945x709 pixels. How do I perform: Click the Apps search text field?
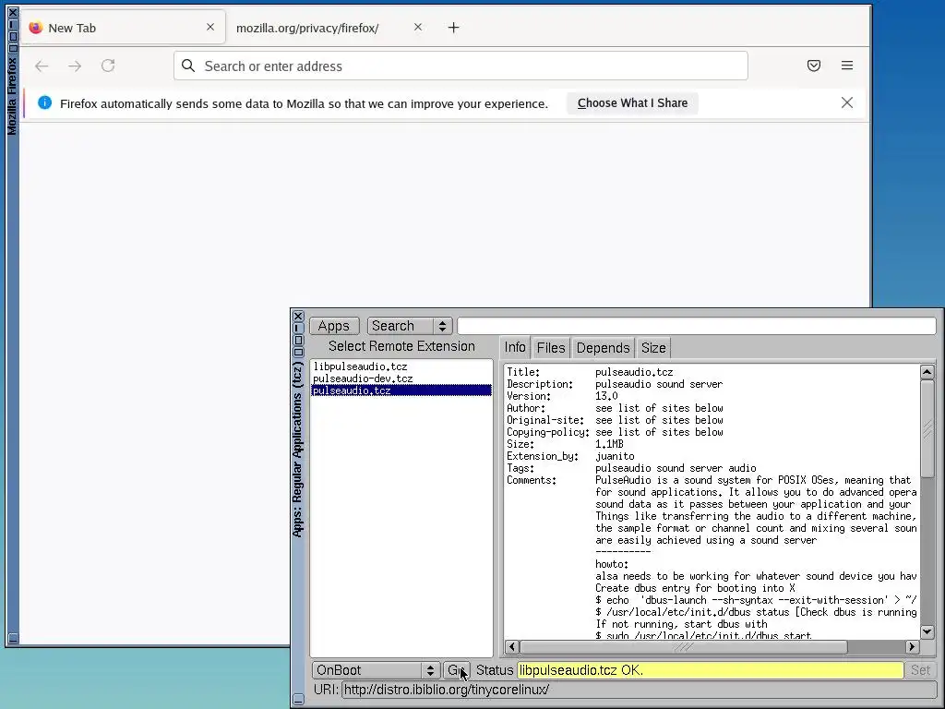click(x=697, y=326)
